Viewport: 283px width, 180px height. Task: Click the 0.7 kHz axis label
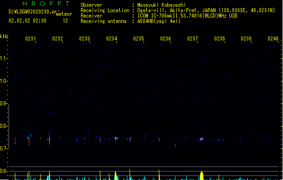pos(4,148)
